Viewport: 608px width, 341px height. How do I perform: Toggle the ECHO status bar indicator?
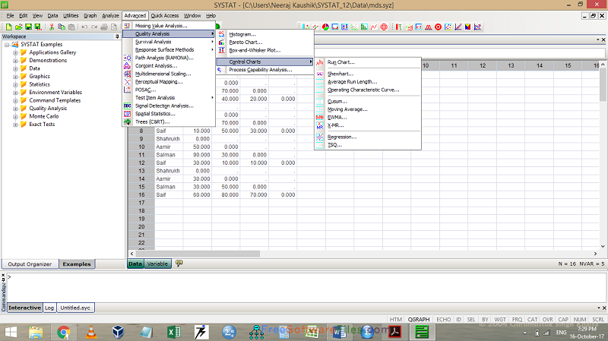click(x=444, y=319)
